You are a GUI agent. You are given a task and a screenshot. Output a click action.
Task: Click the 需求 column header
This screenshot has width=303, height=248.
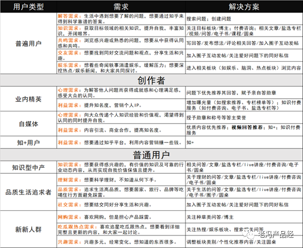tap(121, 7)
